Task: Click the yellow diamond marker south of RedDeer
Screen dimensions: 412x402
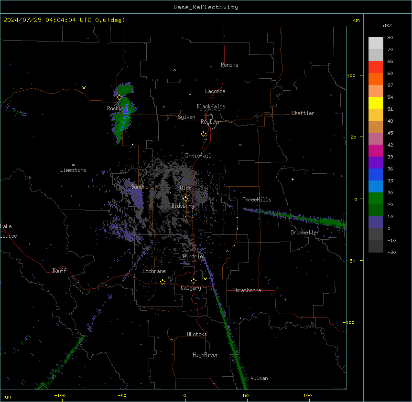Action: click(x=204, y=134)
